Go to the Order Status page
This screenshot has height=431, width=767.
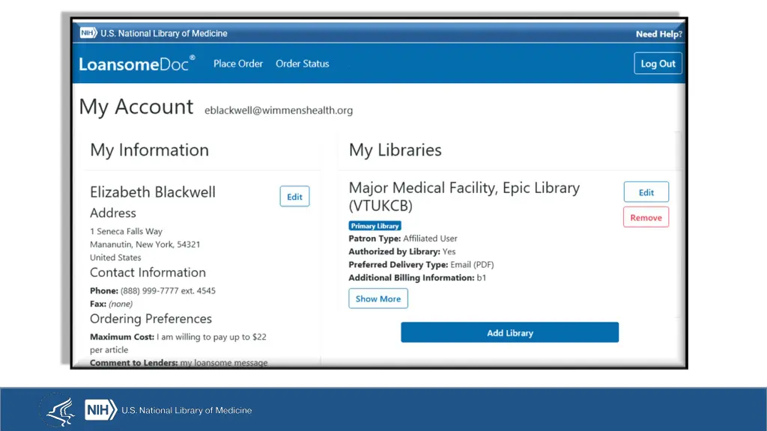click(x=302, y=64)
